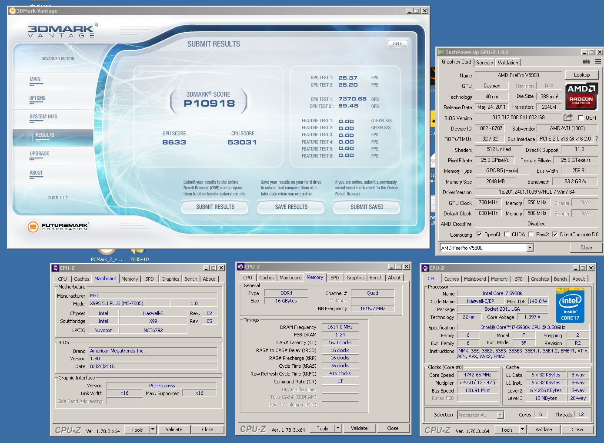
Task: Minimize the GPU-Z window
Action: pyautogui.click(x=584, y=52)
